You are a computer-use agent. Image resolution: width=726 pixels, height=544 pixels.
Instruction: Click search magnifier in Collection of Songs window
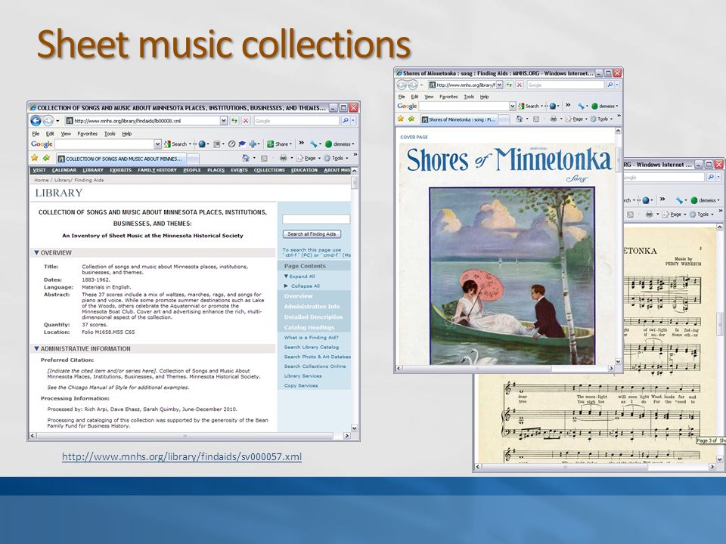(346, 121)
